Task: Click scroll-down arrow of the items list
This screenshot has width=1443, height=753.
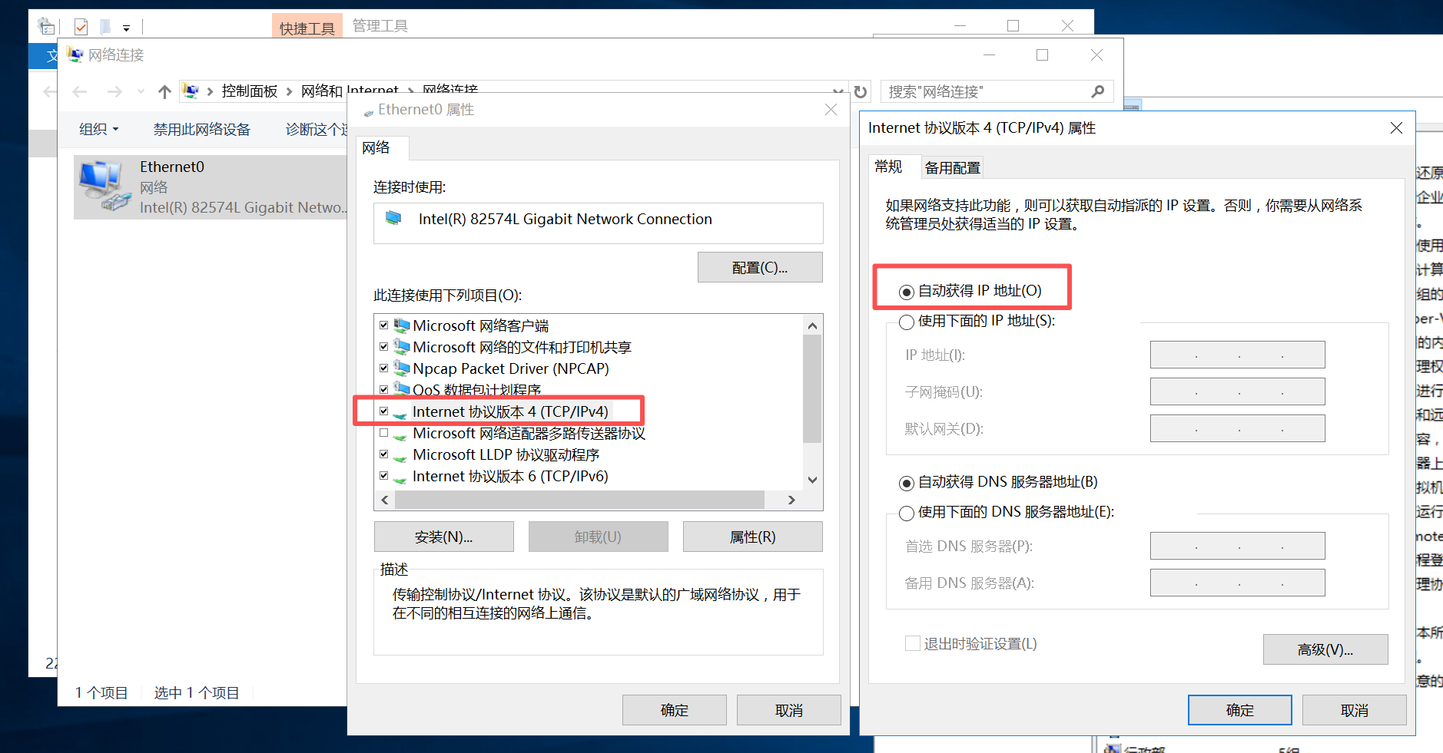Action: [x=812, y=480]
